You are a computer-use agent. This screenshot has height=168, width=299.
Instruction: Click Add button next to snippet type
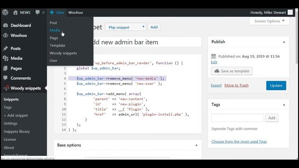point(154,27)
